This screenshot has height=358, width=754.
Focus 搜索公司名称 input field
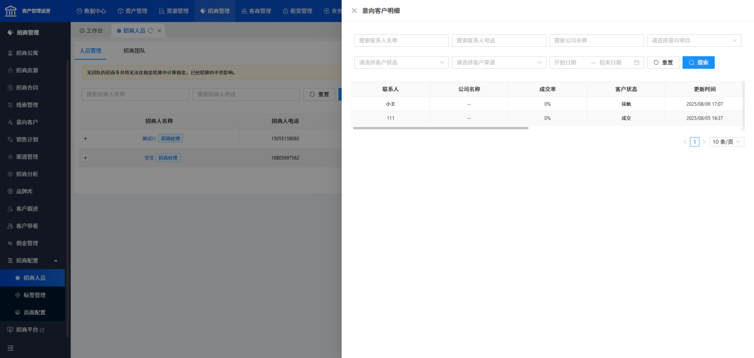pyautogui.click(x=597, y=40)
